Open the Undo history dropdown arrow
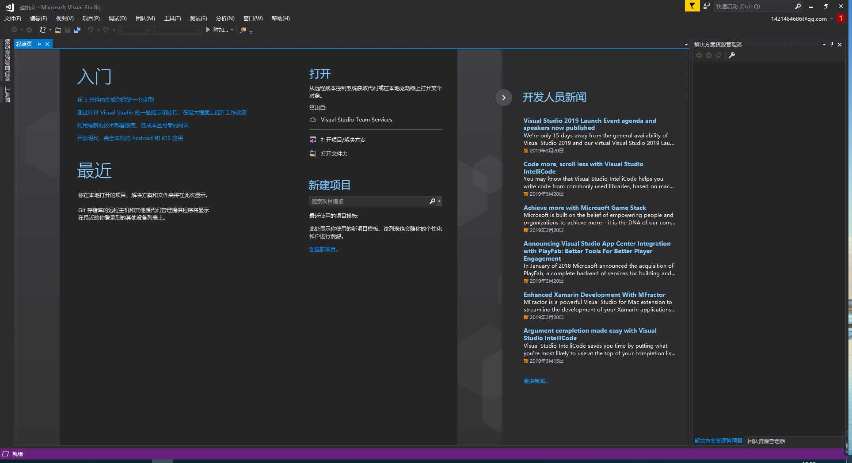This screenshot has height=463, width=852. (98, 30)
